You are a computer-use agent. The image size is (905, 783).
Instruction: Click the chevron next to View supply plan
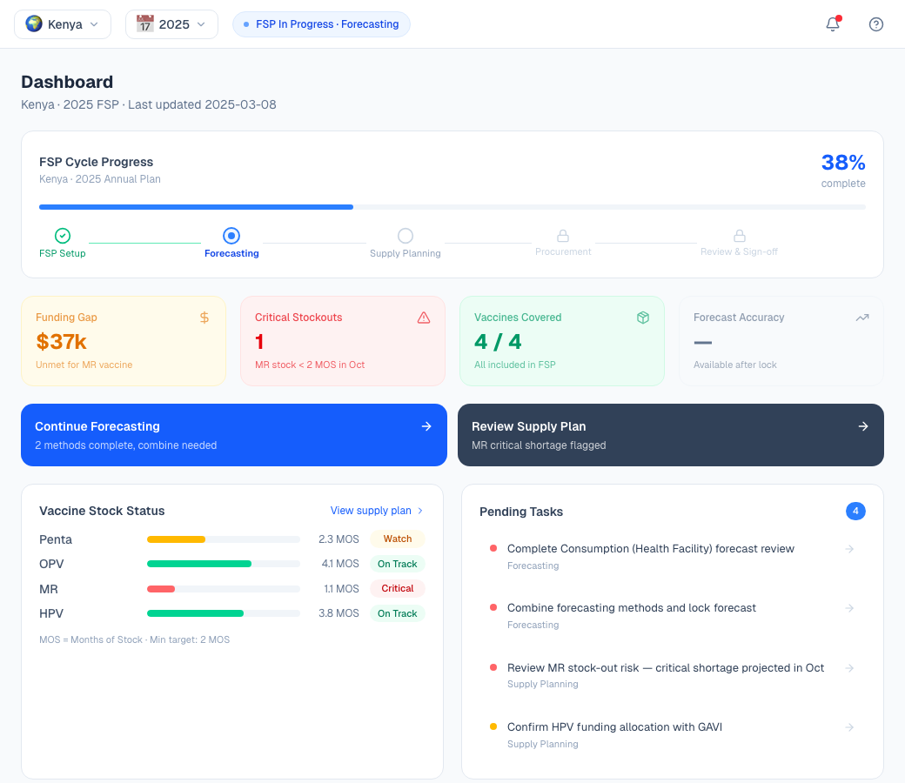click(420, 511)
